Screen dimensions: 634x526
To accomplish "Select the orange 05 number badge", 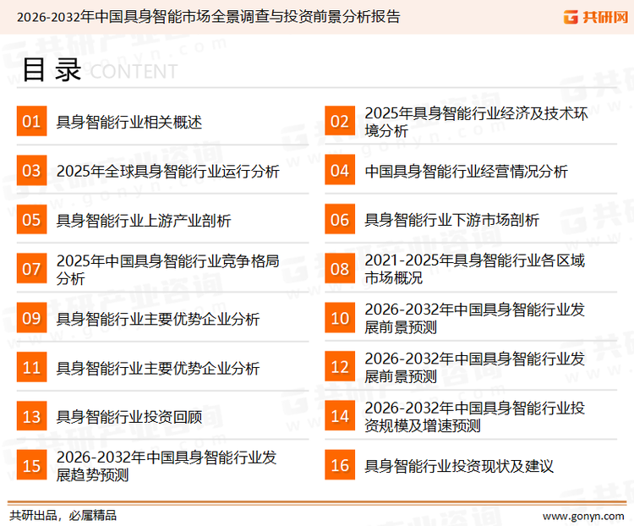I will [x=31, y=220].
